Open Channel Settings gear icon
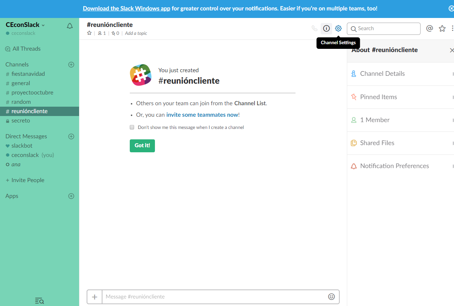 point(338,28)
